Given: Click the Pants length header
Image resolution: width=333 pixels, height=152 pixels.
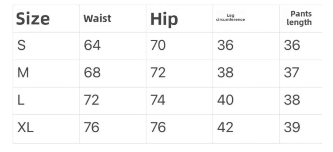Looking at the screenshot, I should pyautogui.click(x=299, y=18).
